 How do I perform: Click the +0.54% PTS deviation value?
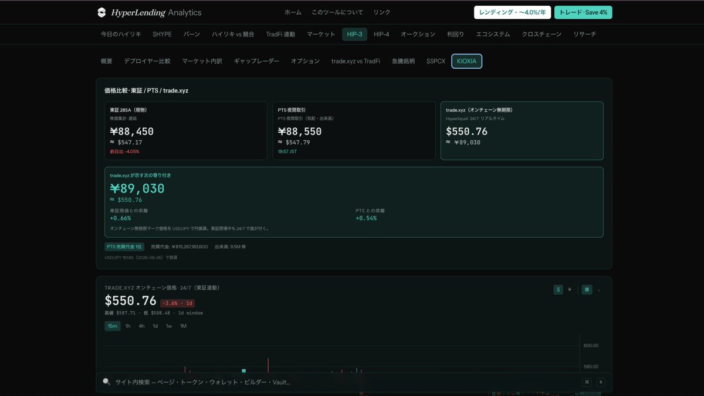pyautogui.click(x=366, y=218)
